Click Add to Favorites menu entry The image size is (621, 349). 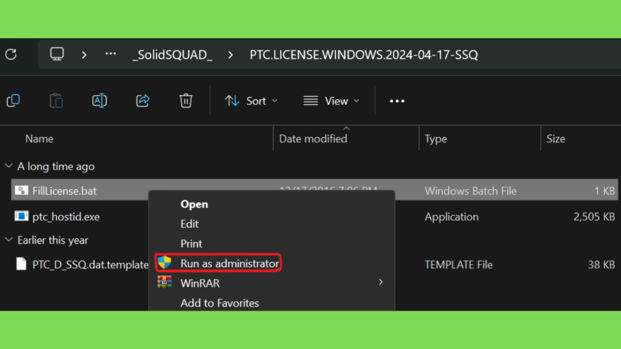(220, 303)
